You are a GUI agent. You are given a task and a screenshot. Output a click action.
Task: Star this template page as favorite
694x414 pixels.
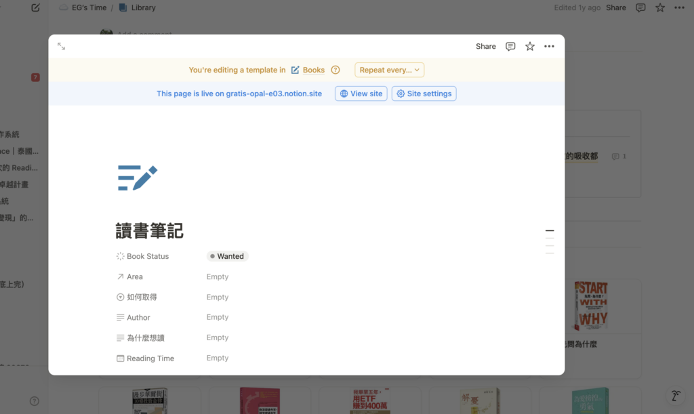tap(530, 46)
